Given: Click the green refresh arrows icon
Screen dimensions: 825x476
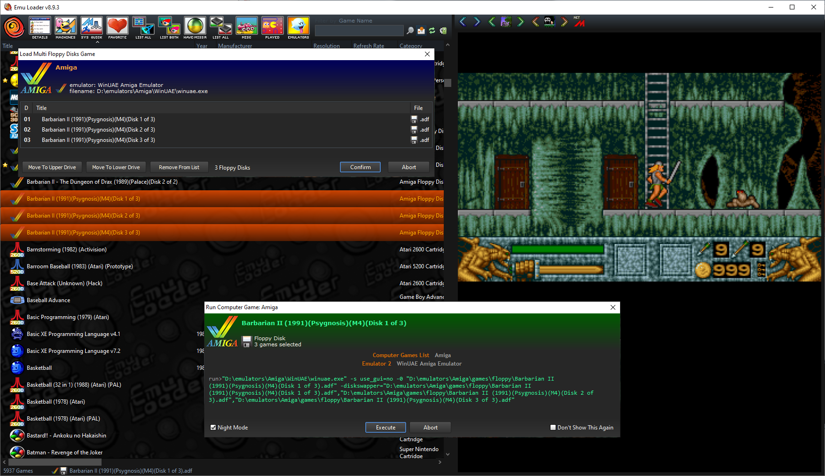Looking at the screenshot, I should pos(432,31).
